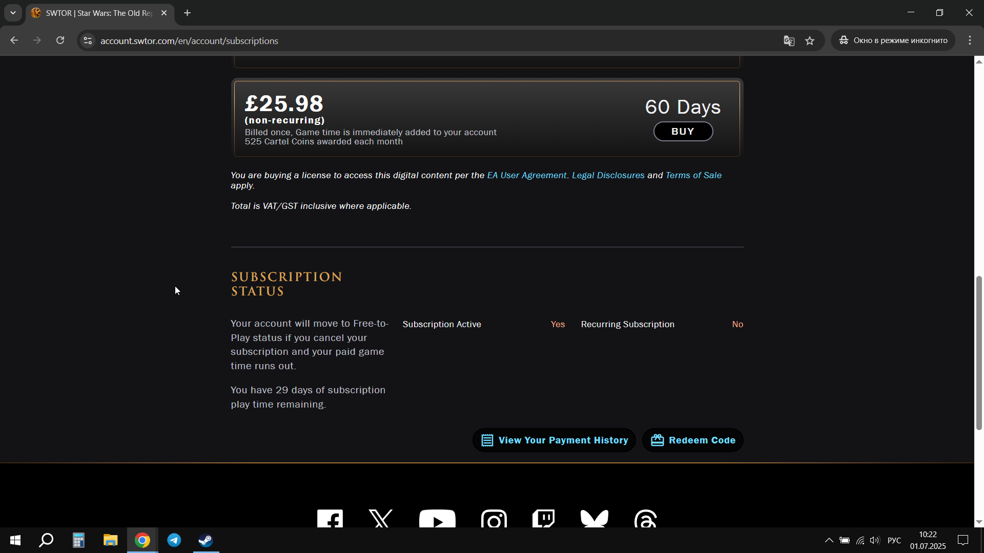Bookmark this page with star icon
This screenshot has width=984, height=553.
(x=810, y=40)
